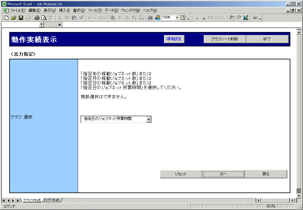The image size is (303, 210).
Task: Click the zoom percentage 100% field
Action: point(168,18)
